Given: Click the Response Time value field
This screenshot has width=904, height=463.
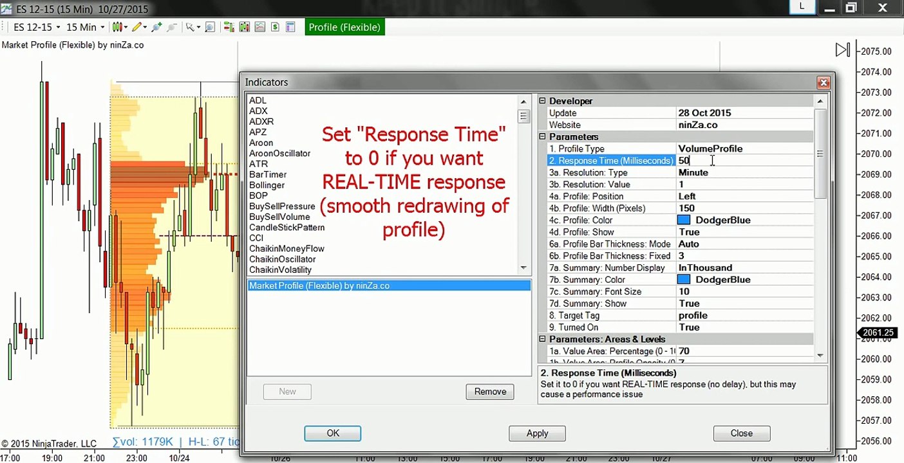Looking at the screenshot, I should click(745, 161).
